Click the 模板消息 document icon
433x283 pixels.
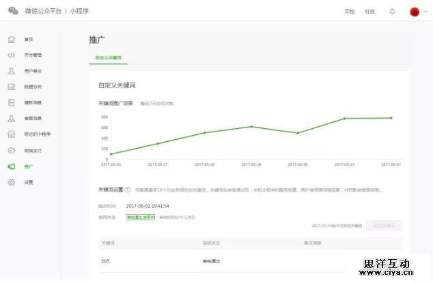[x=11, y=102]
